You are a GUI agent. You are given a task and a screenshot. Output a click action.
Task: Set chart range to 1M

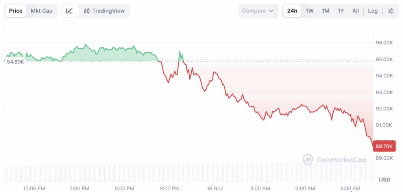coord(325,11)
